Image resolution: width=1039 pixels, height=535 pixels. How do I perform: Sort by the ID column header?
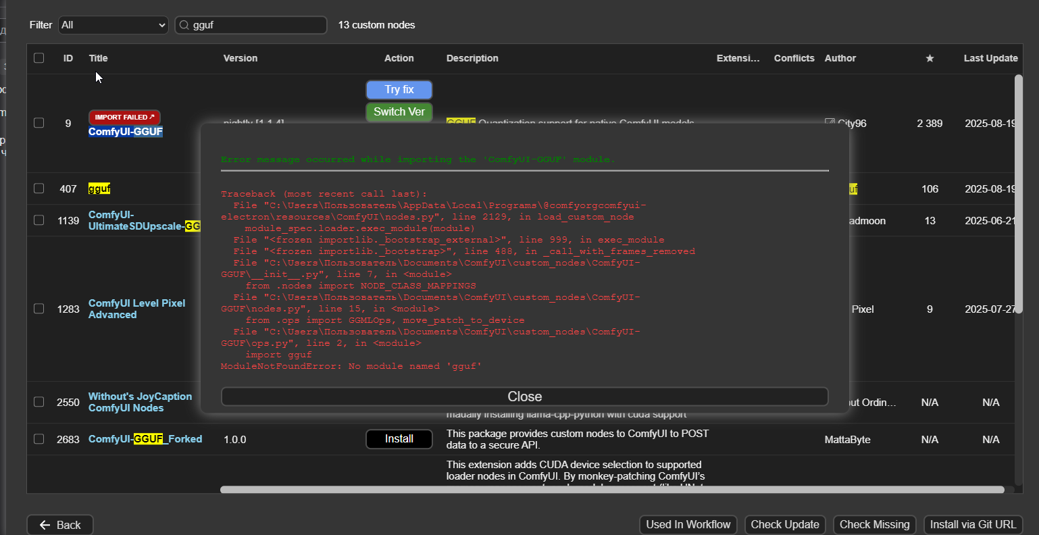[x=68, y=58]
